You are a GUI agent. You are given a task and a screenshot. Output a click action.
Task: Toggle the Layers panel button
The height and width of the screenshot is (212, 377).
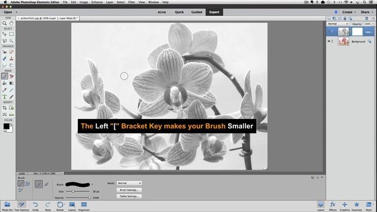(320, 206)
